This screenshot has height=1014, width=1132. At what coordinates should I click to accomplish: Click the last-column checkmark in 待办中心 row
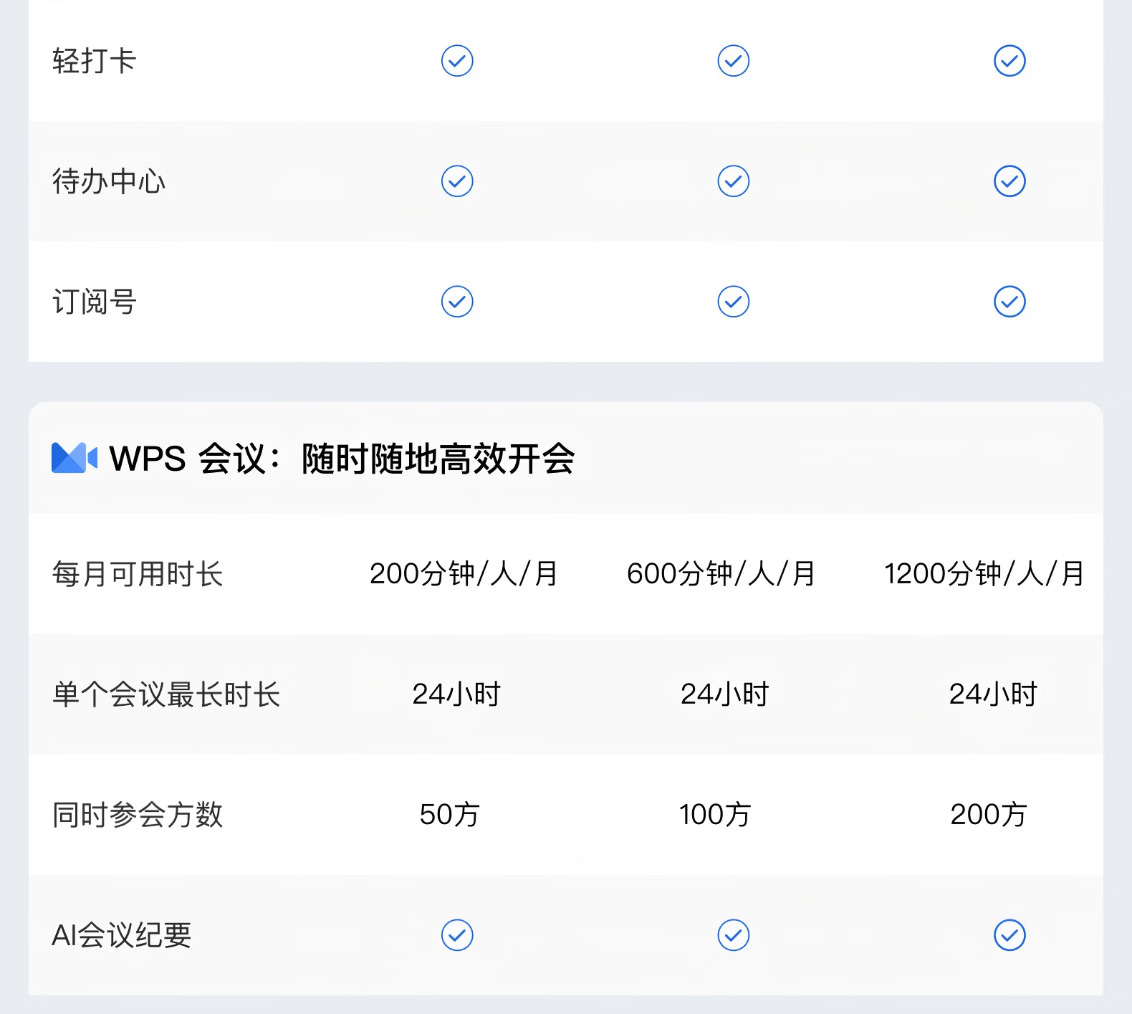(1009, 181)
